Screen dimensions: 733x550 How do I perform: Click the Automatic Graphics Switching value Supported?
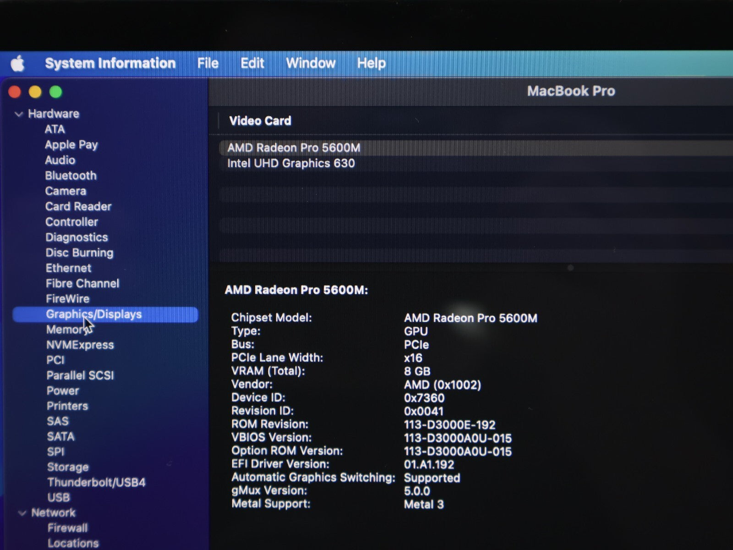point(432,478)
